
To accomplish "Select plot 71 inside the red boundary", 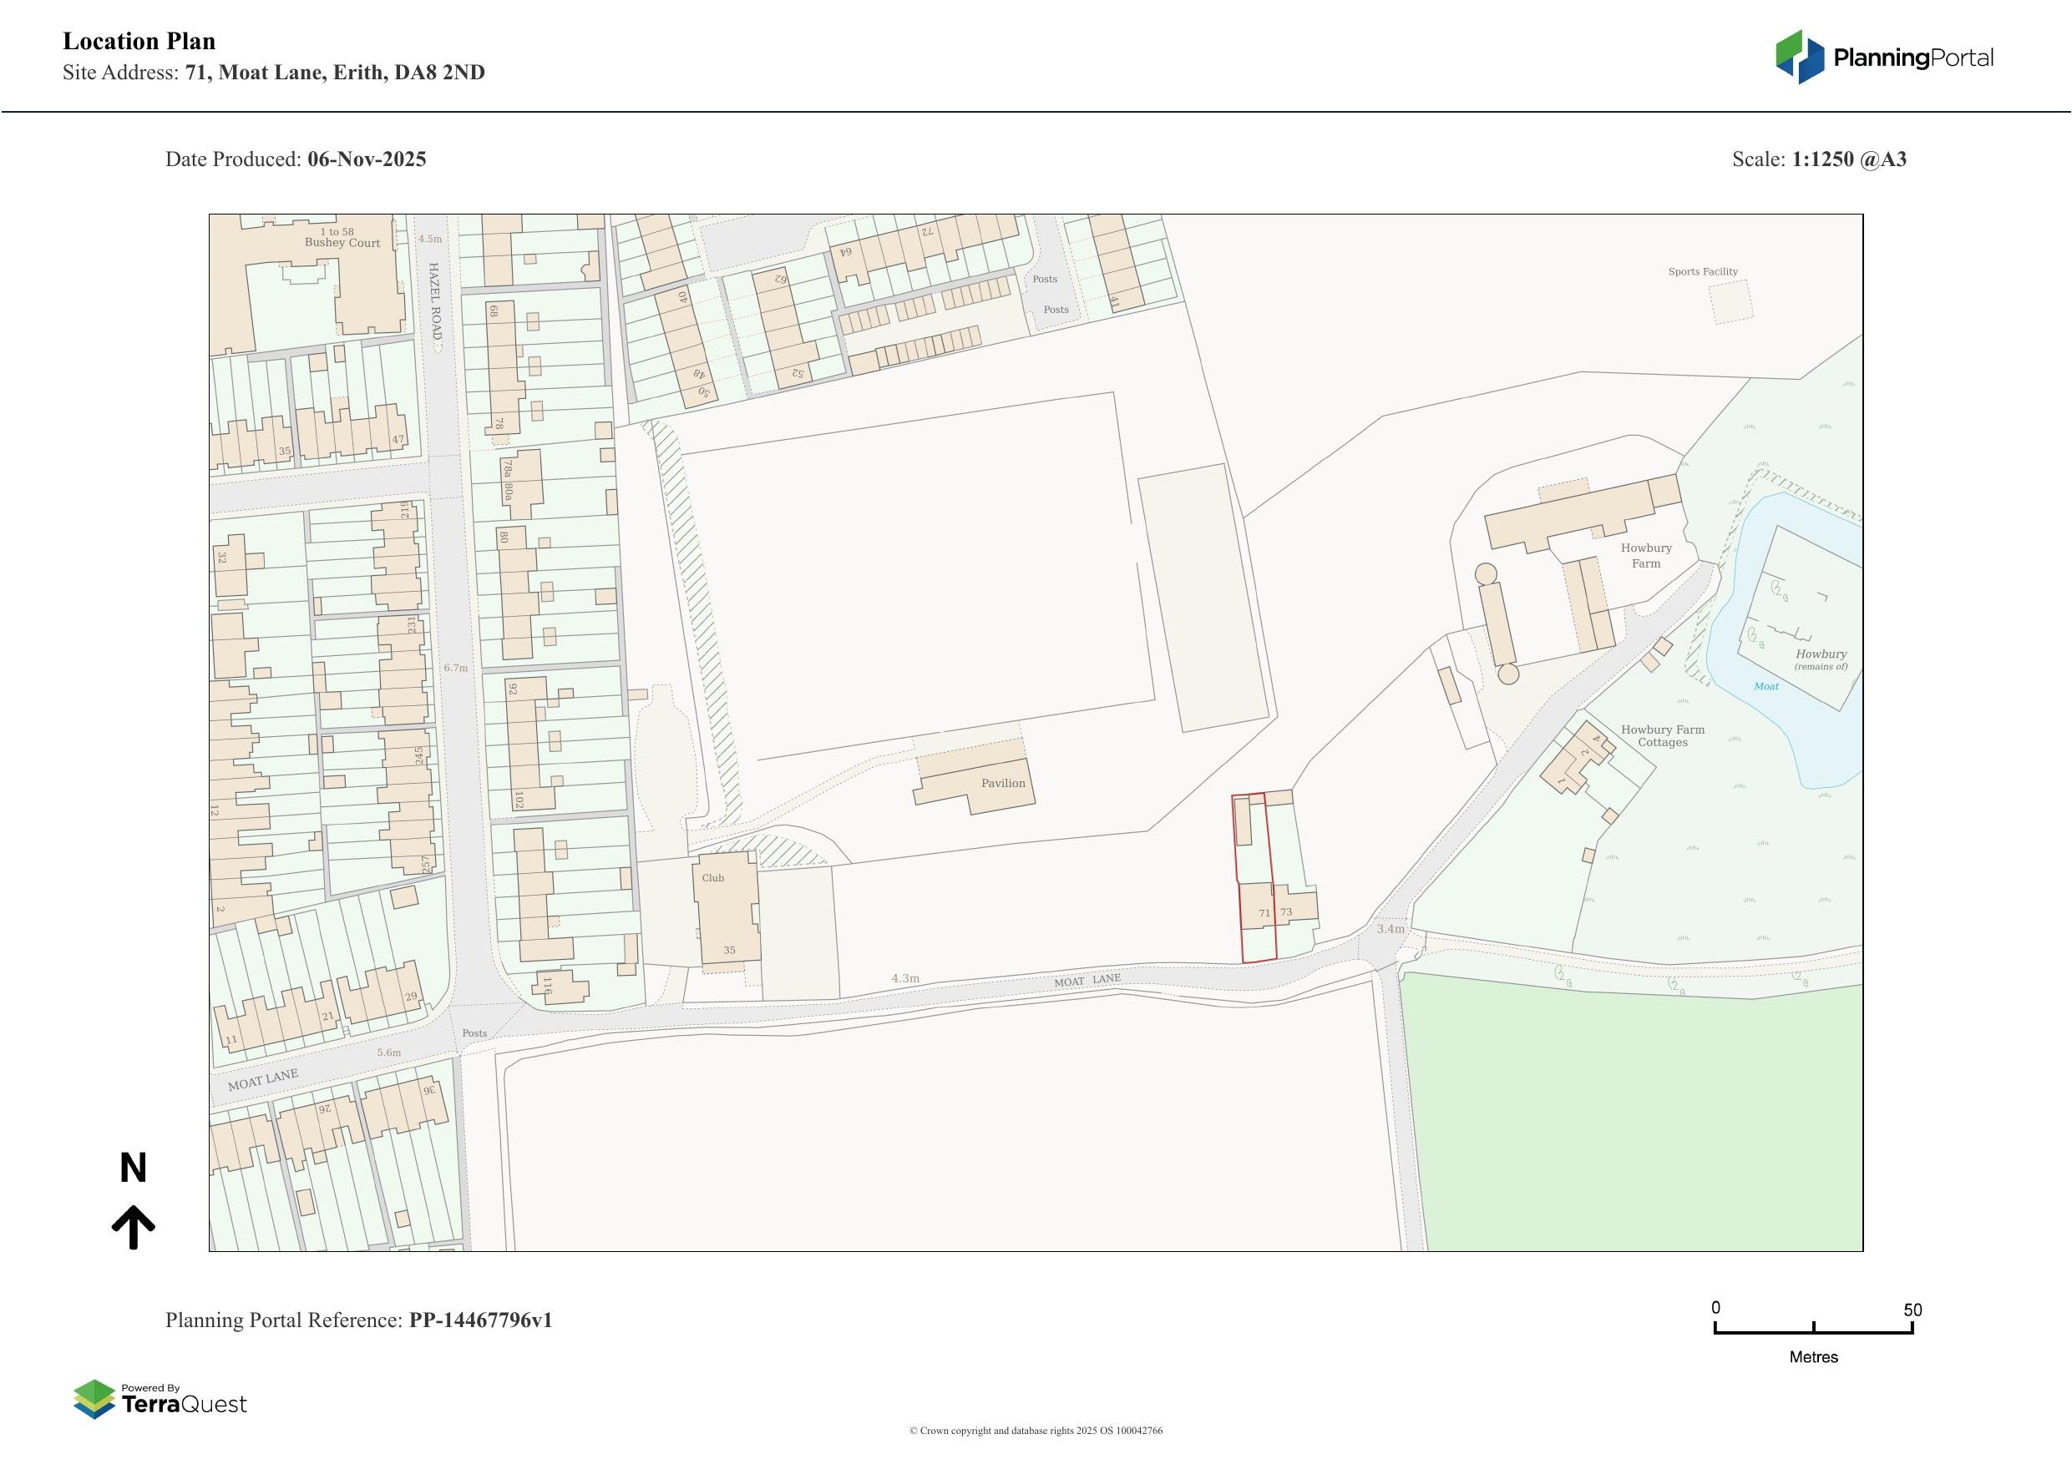I will pyautogui.click(x=1262, y=914).
